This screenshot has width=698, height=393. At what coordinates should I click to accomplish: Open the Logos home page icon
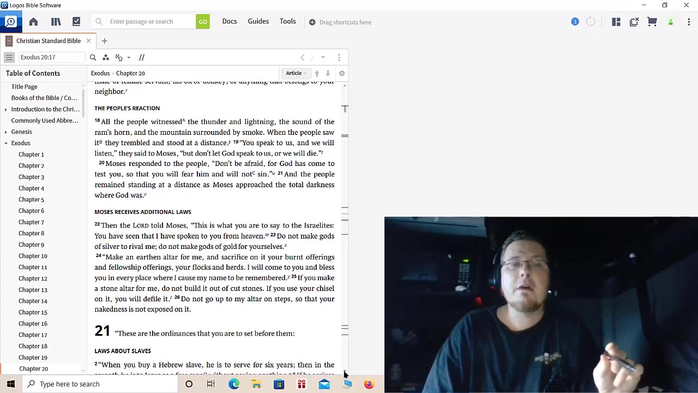pos(33,22)
